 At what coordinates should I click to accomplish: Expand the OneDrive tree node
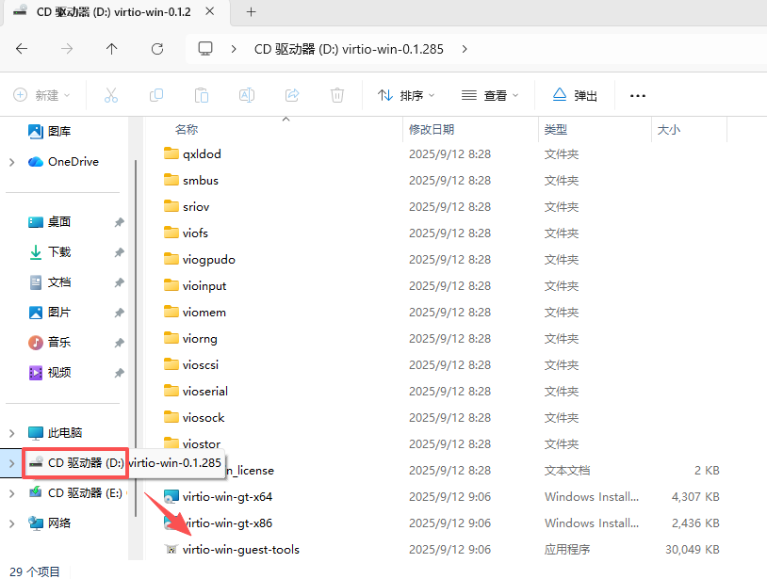click(11, 162)
